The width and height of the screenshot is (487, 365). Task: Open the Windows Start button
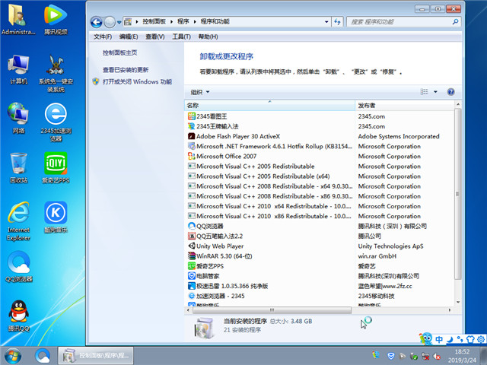(x=13, y=355)
